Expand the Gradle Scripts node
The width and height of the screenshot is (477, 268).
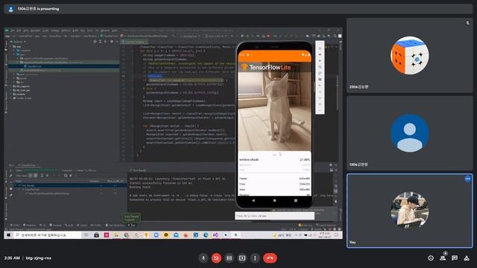[11, 98]
